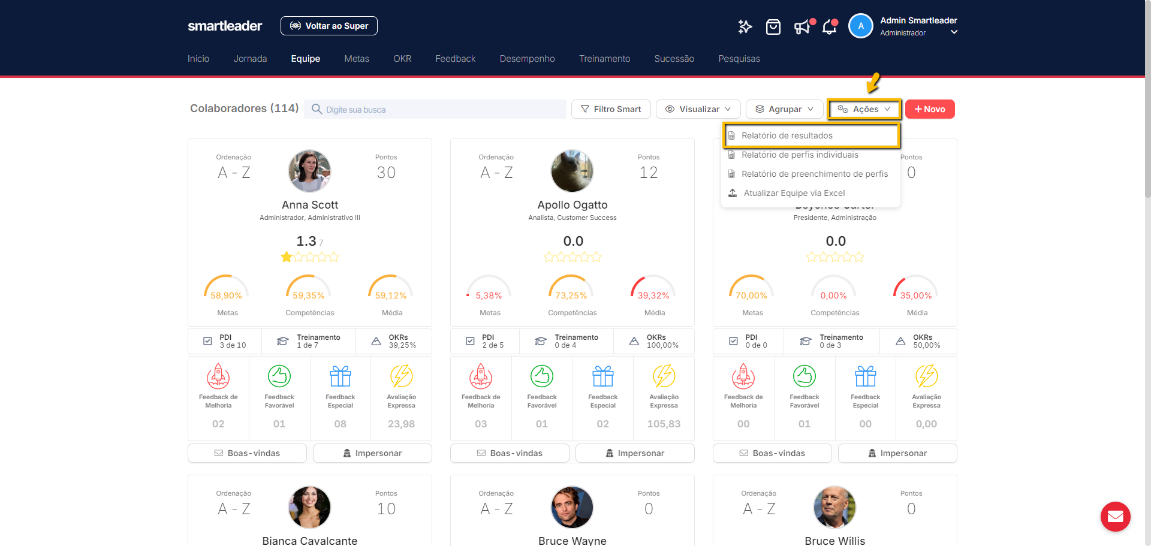
Task: Expand the Admin Smartleader account chevron
Action: click(954, 32)
